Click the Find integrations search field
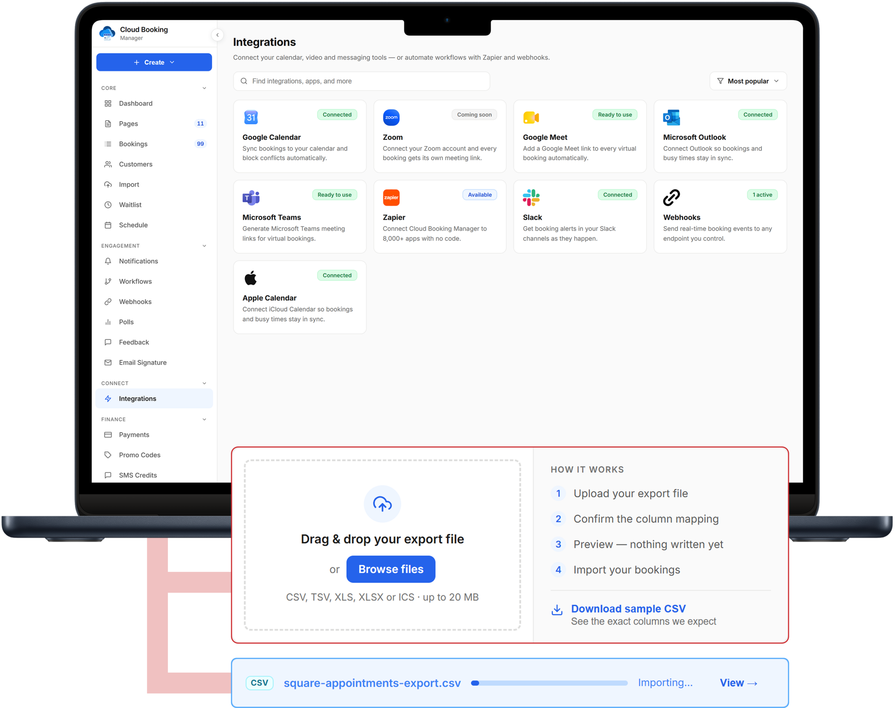Viewport: 895px width, 708px height. pyautogui.click(x=361, y=81)
